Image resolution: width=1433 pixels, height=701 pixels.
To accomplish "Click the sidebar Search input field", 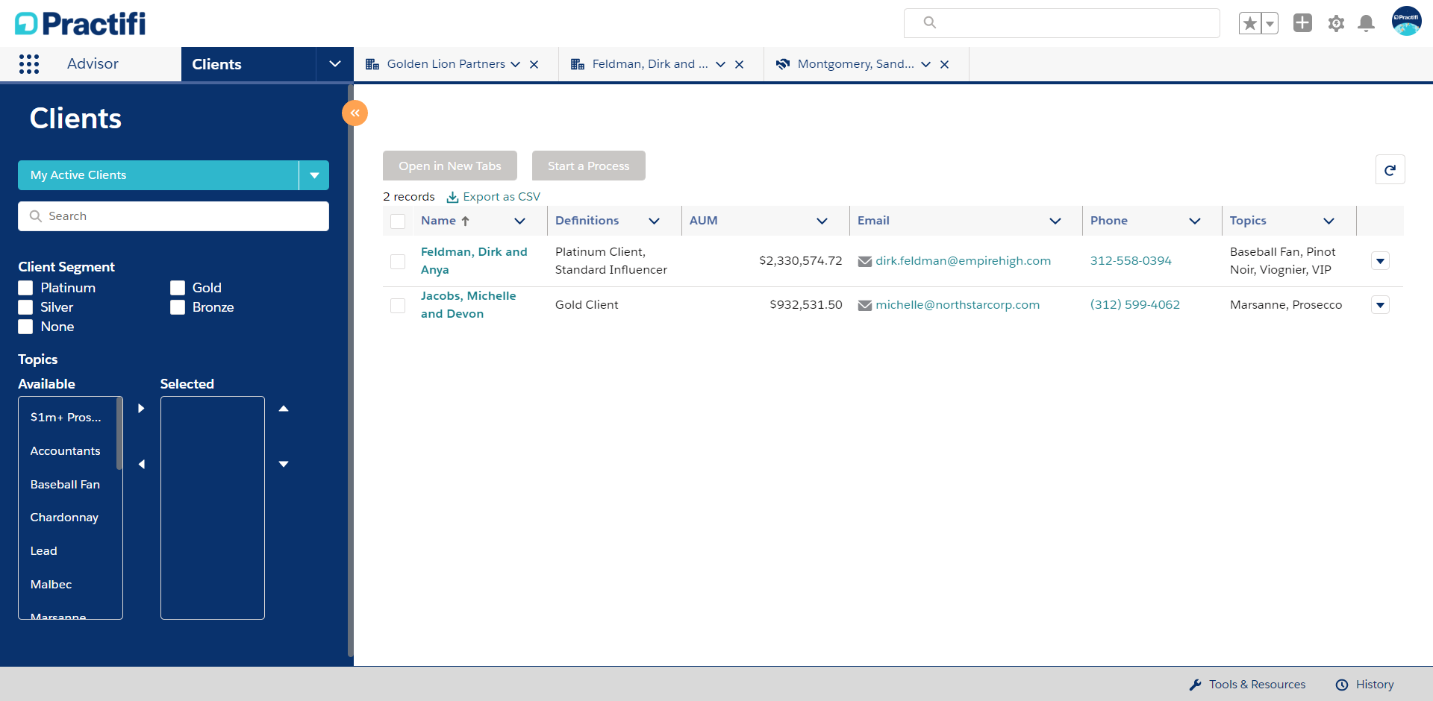I will (x=173, y=216).
